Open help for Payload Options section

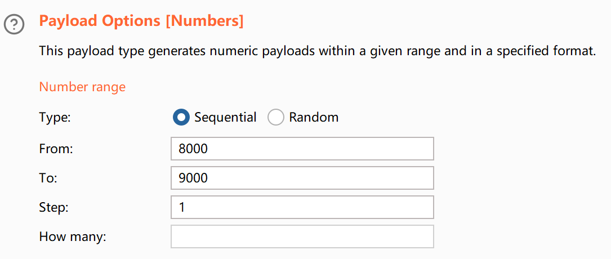pos(14,25)
